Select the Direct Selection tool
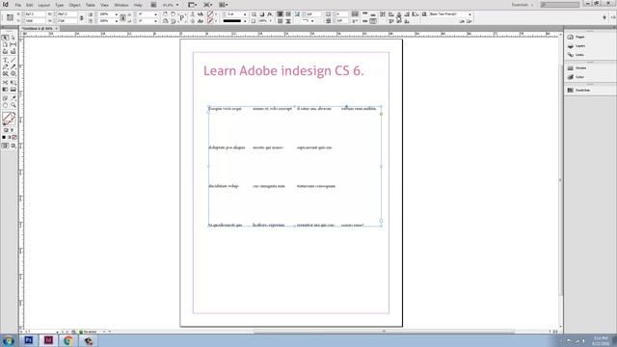 [x=13, y=38]
